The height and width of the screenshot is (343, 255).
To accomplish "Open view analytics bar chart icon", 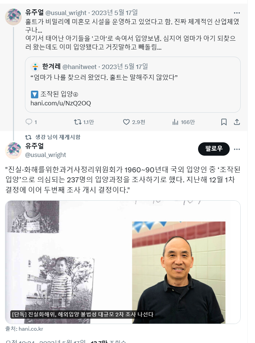I will (175, 122).
